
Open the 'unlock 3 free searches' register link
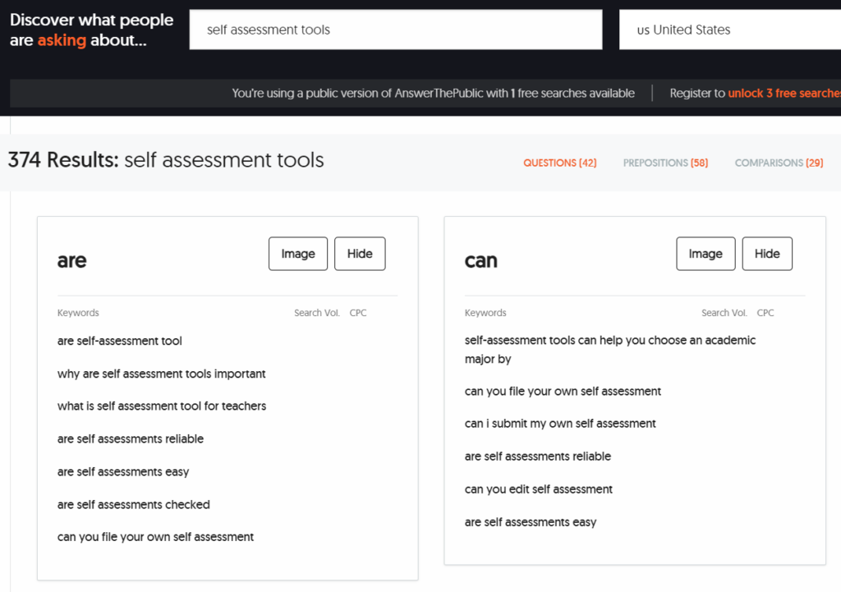pos(784,94)
